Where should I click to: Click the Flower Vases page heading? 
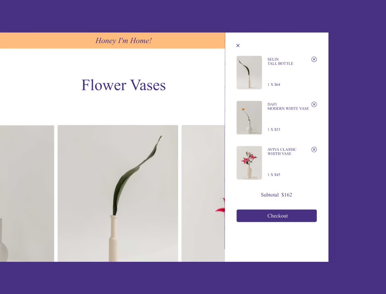[x=124, y=85]
